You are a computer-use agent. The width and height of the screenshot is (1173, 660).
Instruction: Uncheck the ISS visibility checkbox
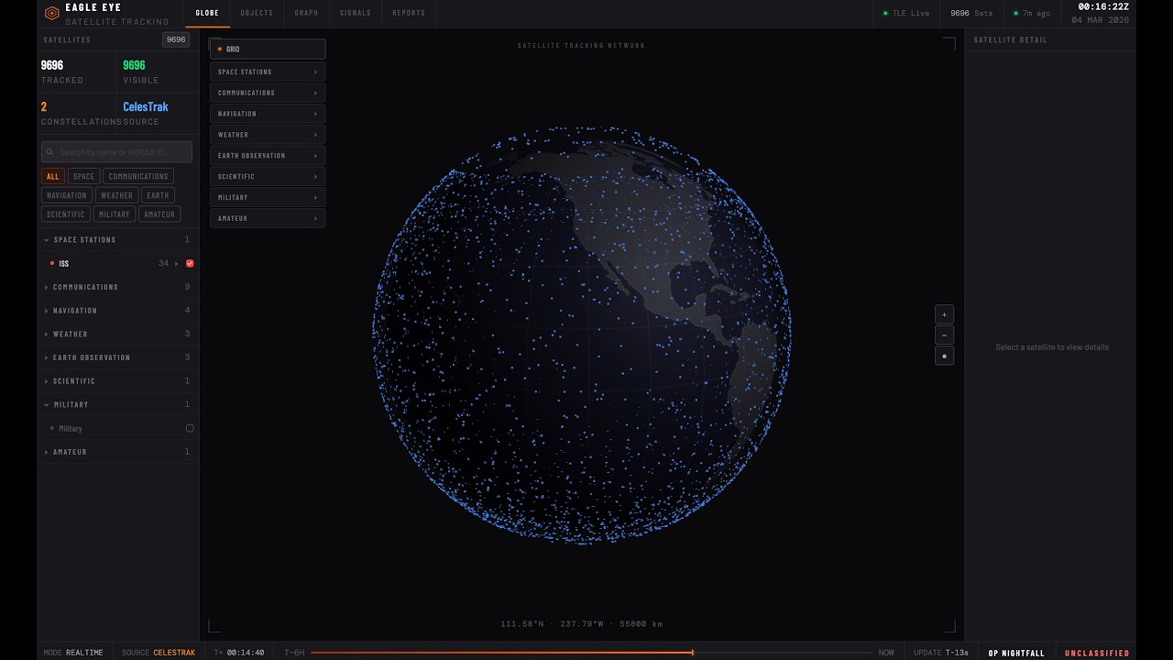pyautogui.click(x=190, y=263)
